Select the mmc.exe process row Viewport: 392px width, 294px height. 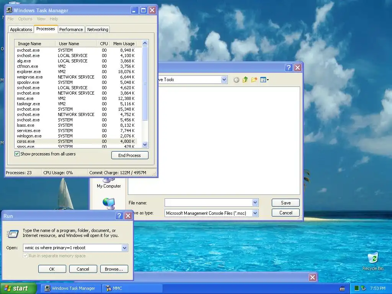point(76,98)
